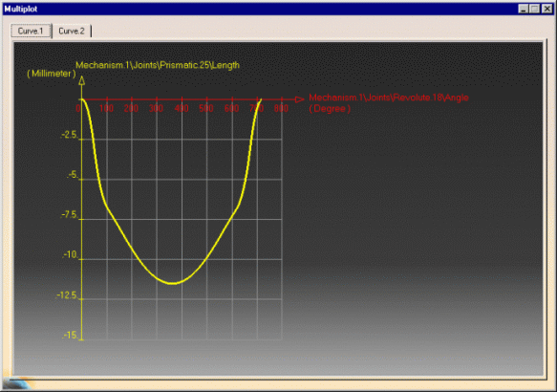Click the red X-axis arrowhead
Screen dimensions: 557x392
tap(300, 99)
